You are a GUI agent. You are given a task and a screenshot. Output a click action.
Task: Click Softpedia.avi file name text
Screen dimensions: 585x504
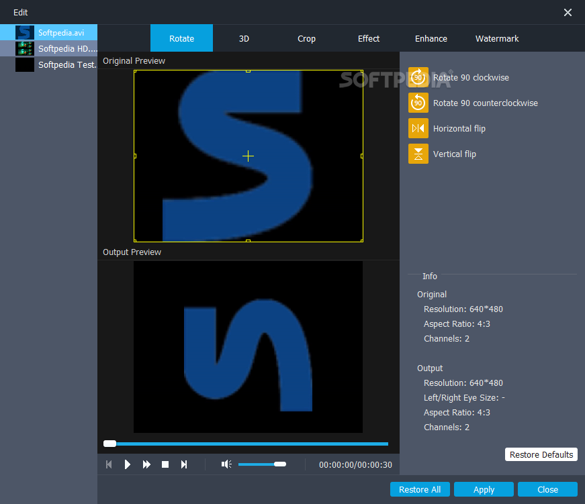61,33
